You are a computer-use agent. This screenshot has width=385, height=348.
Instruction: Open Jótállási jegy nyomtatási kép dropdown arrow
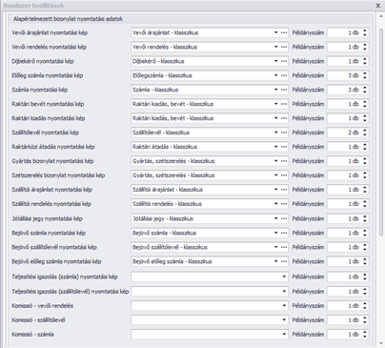point(275,218)
